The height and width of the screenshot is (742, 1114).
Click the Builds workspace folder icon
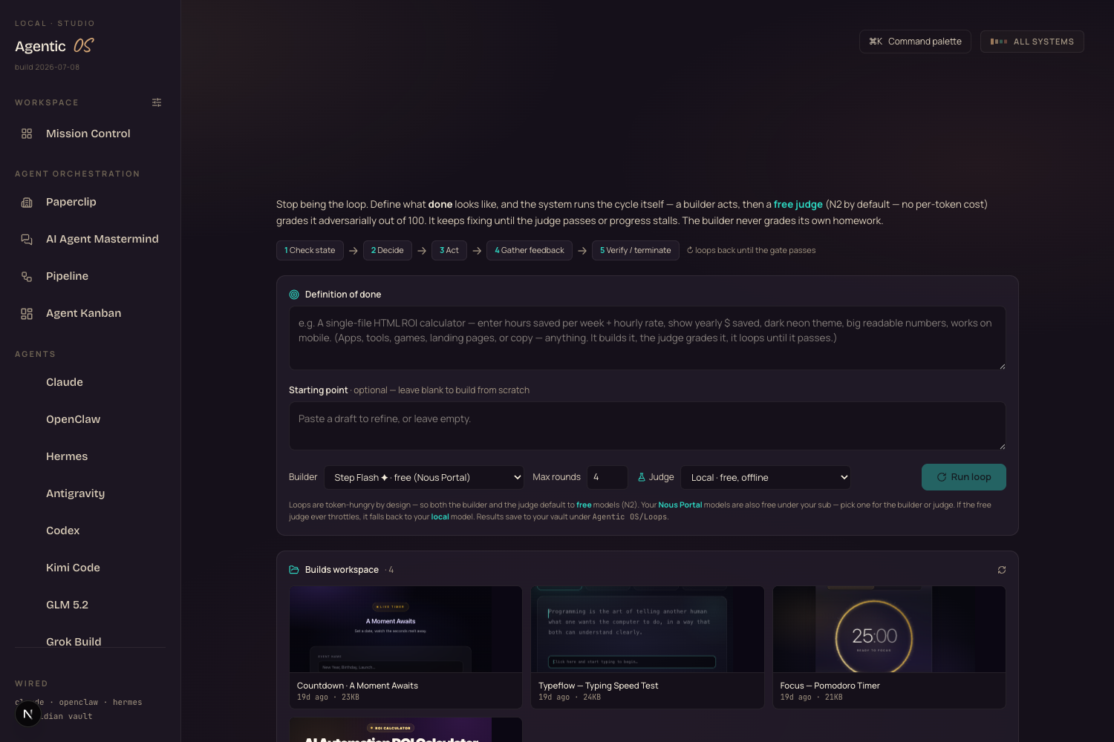[294, 570]
